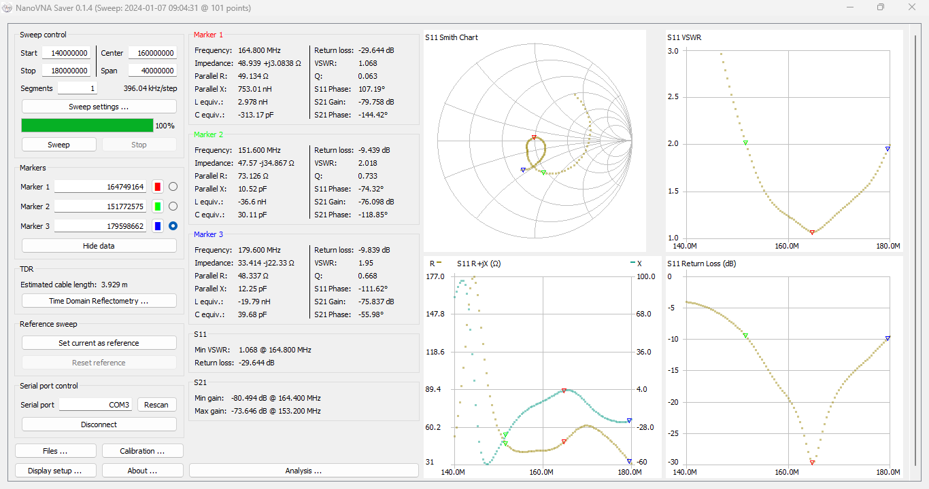Open the red Marker 1 color swatch
This screenshot has height=489, width=929.
click(158, 187)
